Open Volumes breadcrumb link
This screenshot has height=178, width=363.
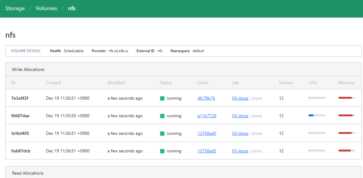[x=46, y=8]
